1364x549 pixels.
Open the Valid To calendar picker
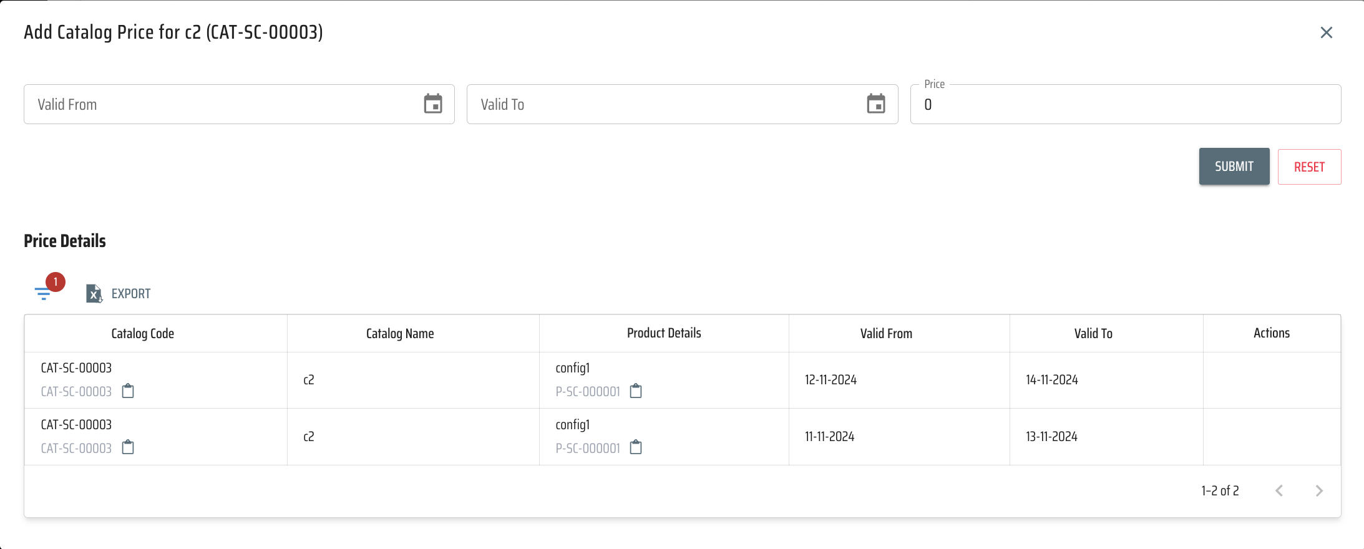click(876, 104)
